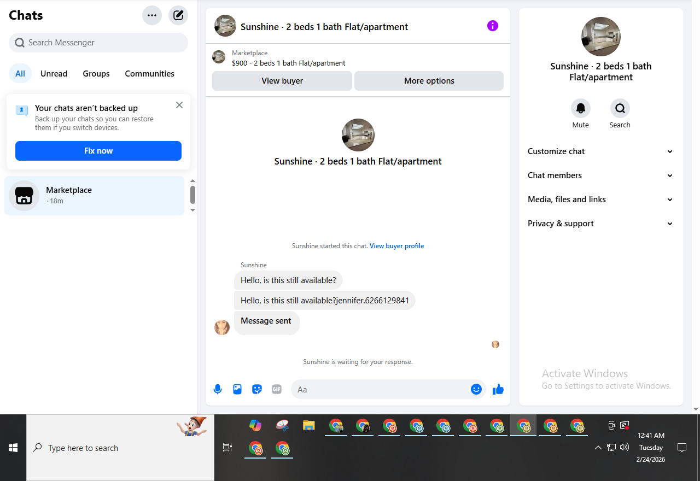Click the large apartment photo in right panel
Viewport: 700px width, 481px height.
[601, 37]
